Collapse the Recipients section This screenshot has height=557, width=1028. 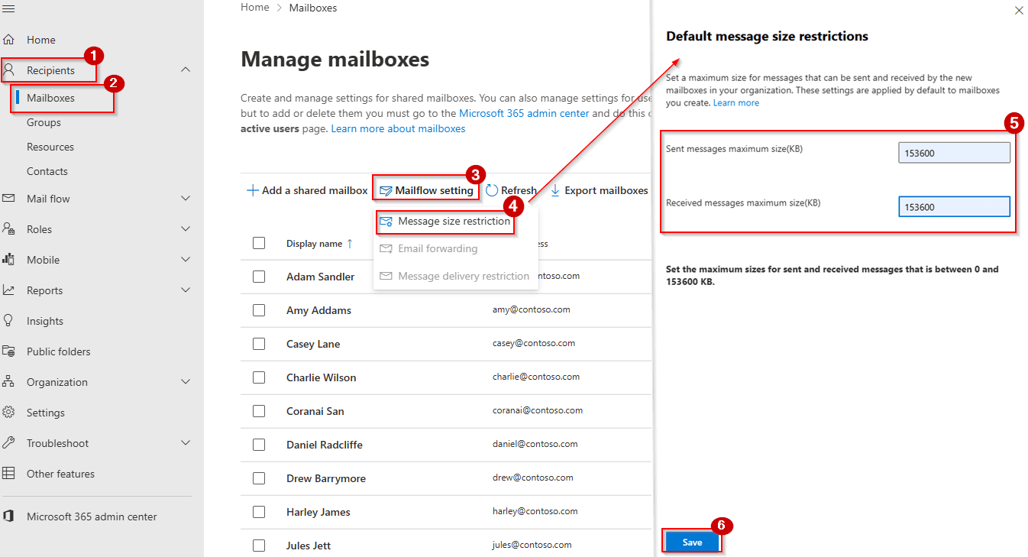186,69
